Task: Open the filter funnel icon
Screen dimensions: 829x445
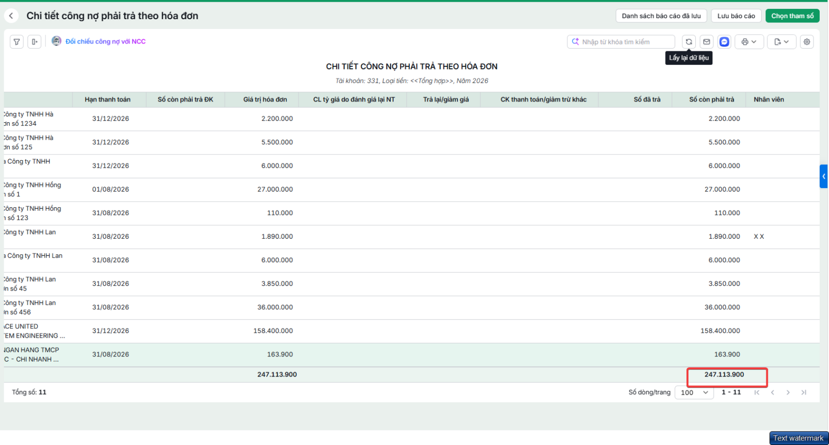Action: click(17, 42)
